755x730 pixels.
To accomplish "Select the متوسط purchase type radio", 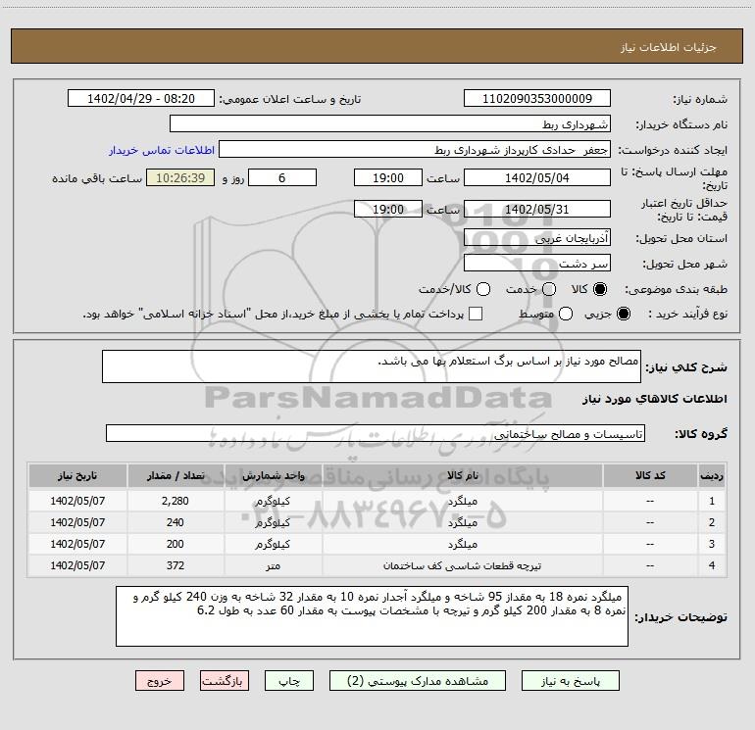I will pos(566,314).
